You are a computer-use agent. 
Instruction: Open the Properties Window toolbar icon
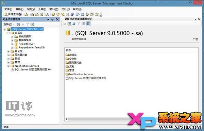[97, 14]
